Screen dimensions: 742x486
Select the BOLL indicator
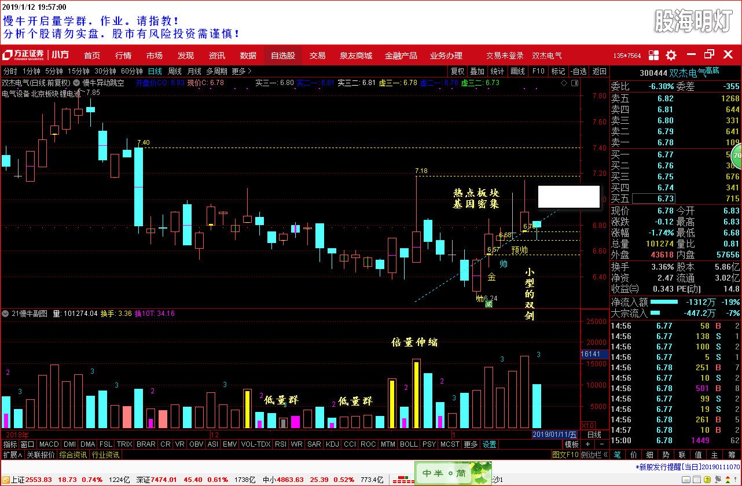[x=409, y=444]
